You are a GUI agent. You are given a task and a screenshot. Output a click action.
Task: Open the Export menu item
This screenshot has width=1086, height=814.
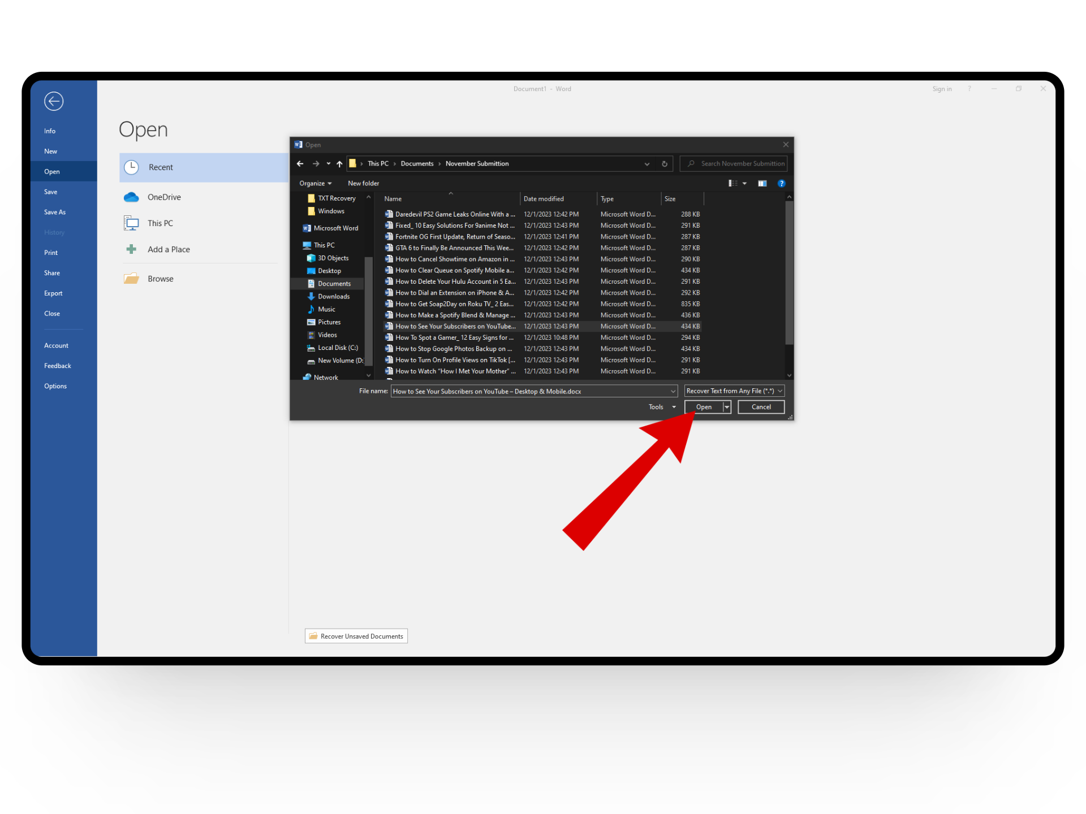(x=53, y=293)
